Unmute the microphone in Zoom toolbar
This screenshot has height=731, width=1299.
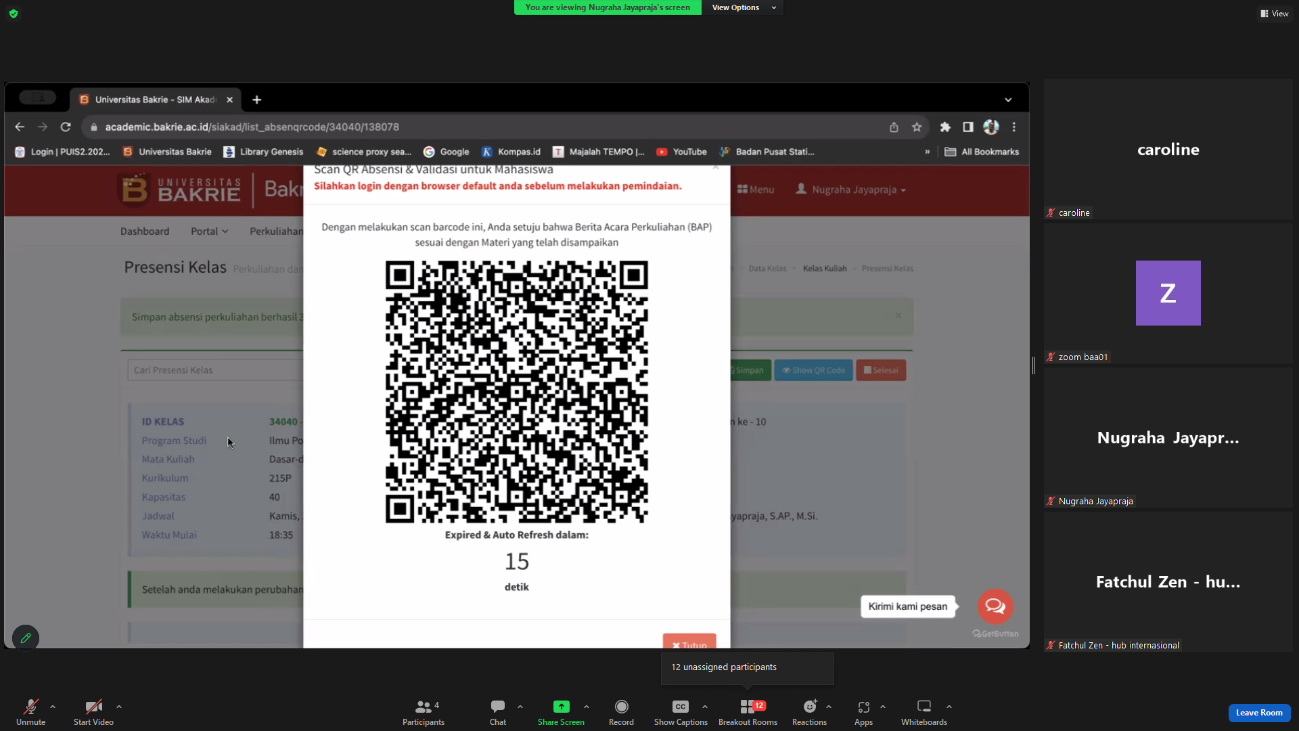[30, 712]
